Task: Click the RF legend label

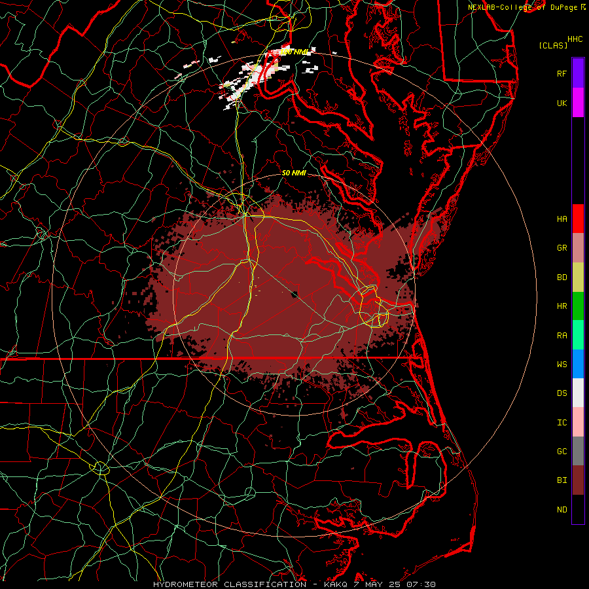Action: pyautogui.click(x=562, y=73)
